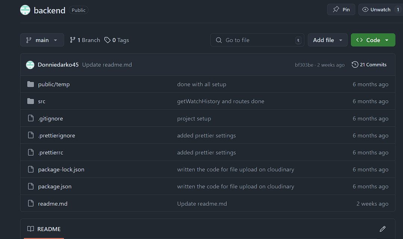View the 1 Branch link
This screenshot has height=239, width=403.
(85, 40)
